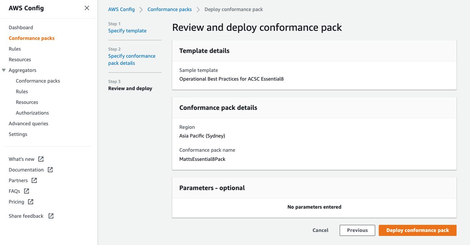Open Dashboard in the sidebar
This screenshot has height=245, width=470.
pos(21,28)
